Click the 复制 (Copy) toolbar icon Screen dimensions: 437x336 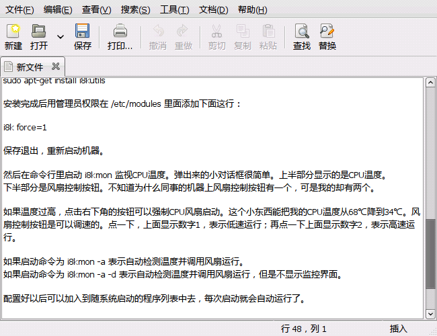coord(243,31)
